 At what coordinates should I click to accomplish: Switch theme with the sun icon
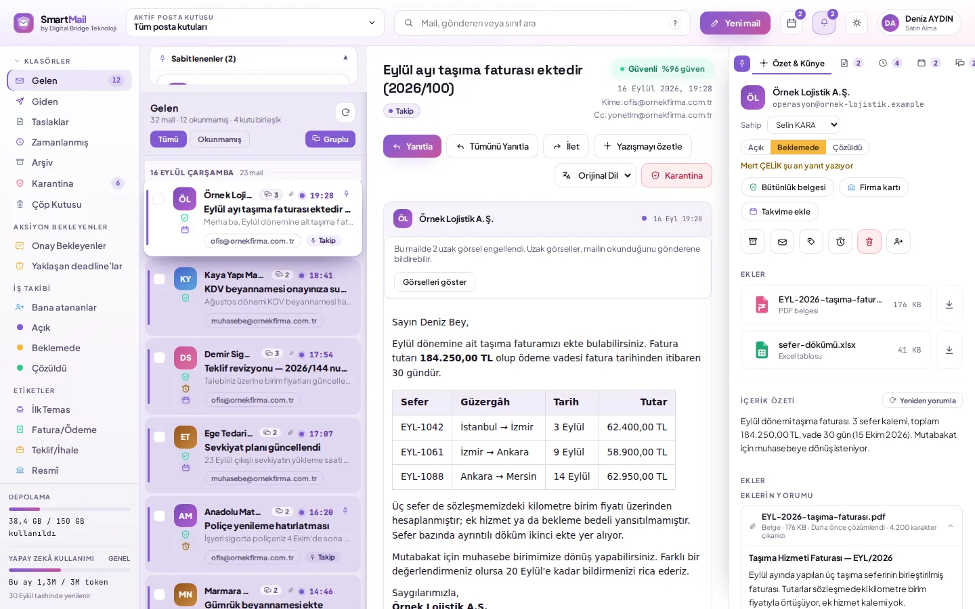(x=857, y=23)
